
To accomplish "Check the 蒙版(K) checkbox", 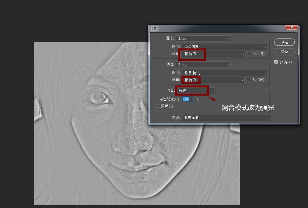I will click(157, 106).
